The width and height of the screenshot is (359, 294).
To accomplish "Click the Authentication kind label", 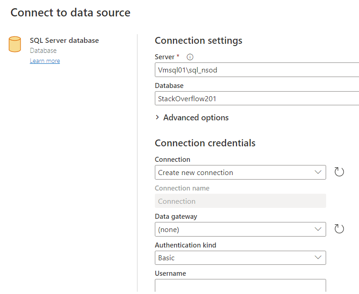I will point(185,245).
